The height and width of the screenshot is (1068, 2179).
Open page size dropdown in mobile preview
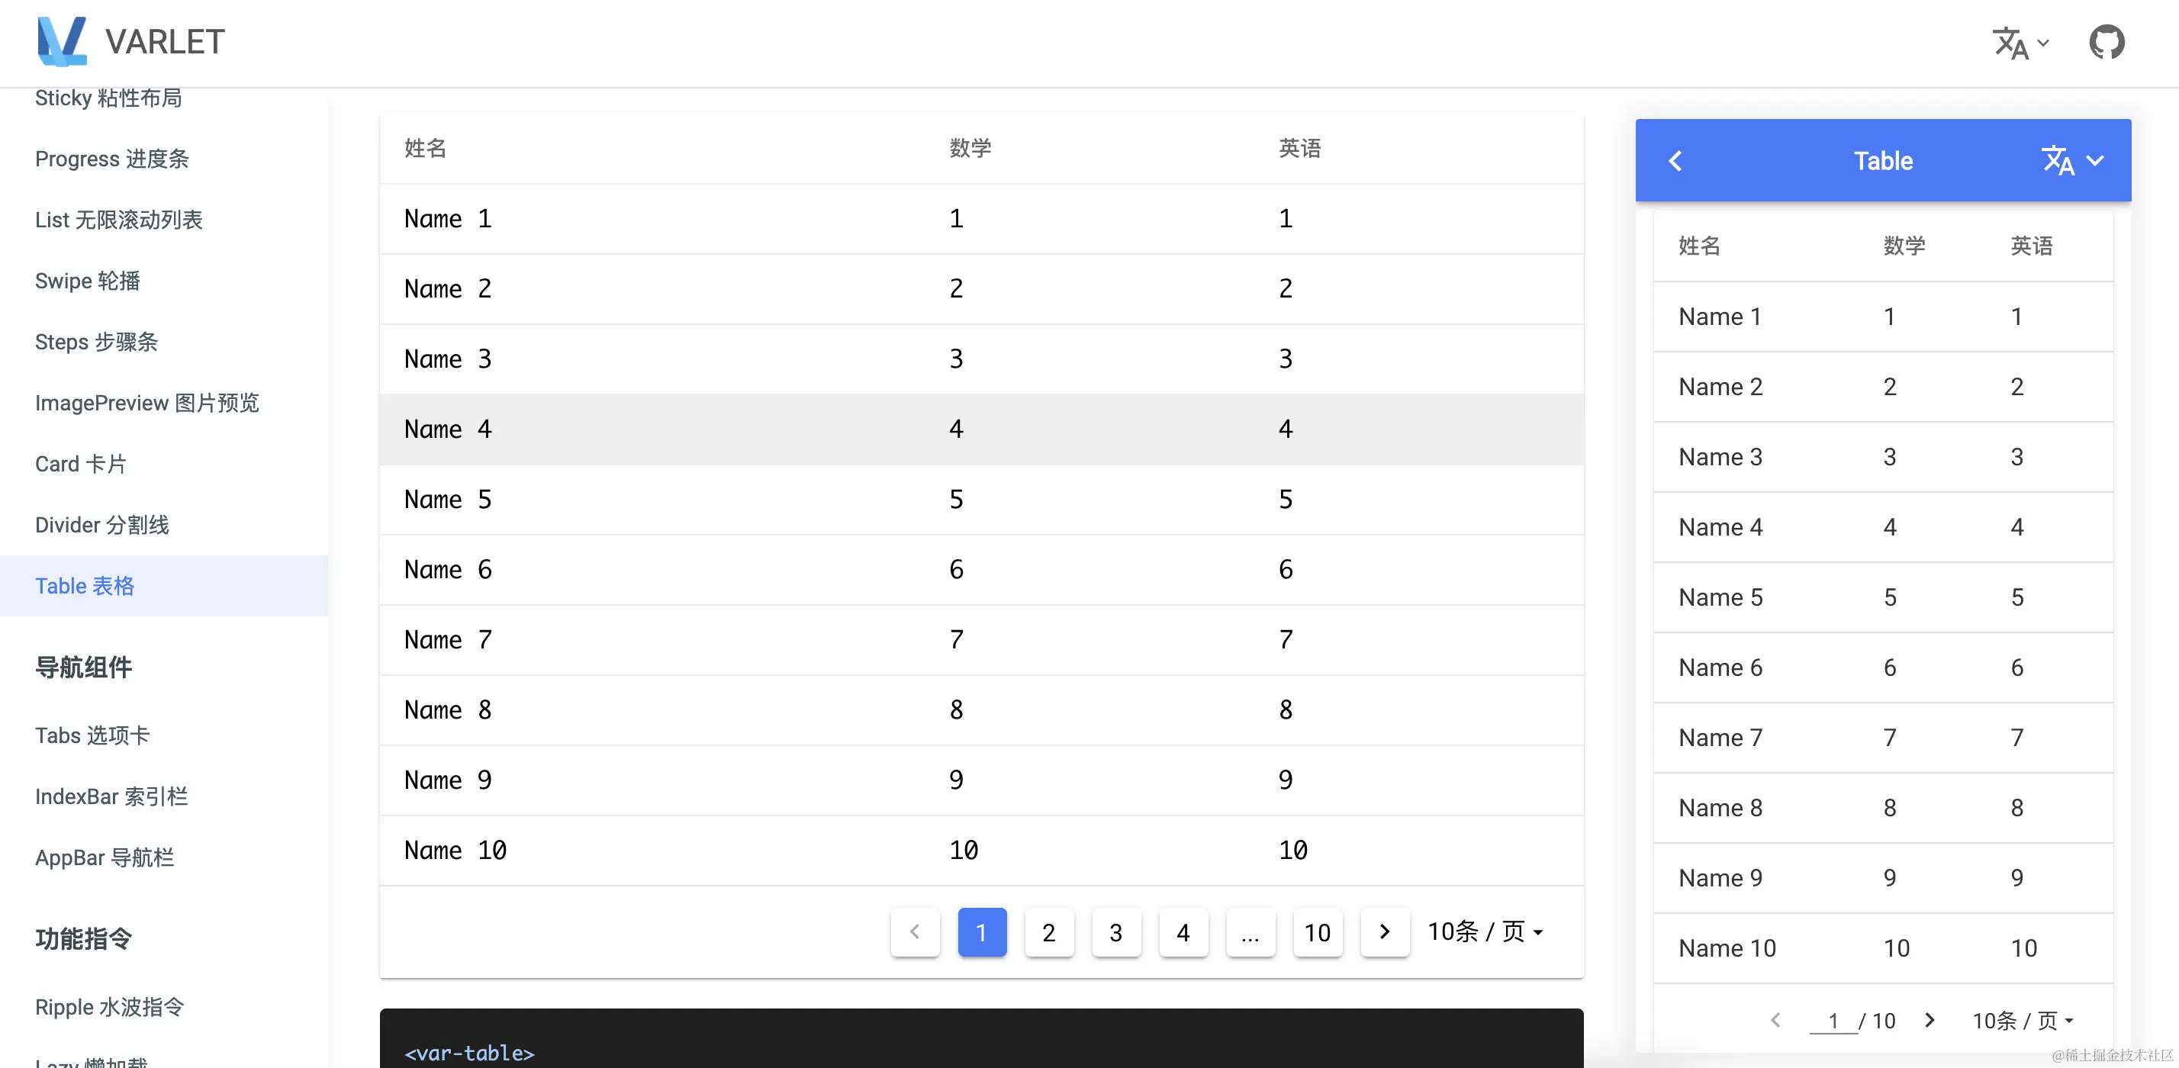[2022, 1021]
